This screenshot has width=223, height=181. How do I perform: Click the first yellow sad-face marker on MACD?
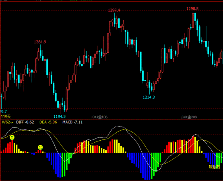coord(12,137)
